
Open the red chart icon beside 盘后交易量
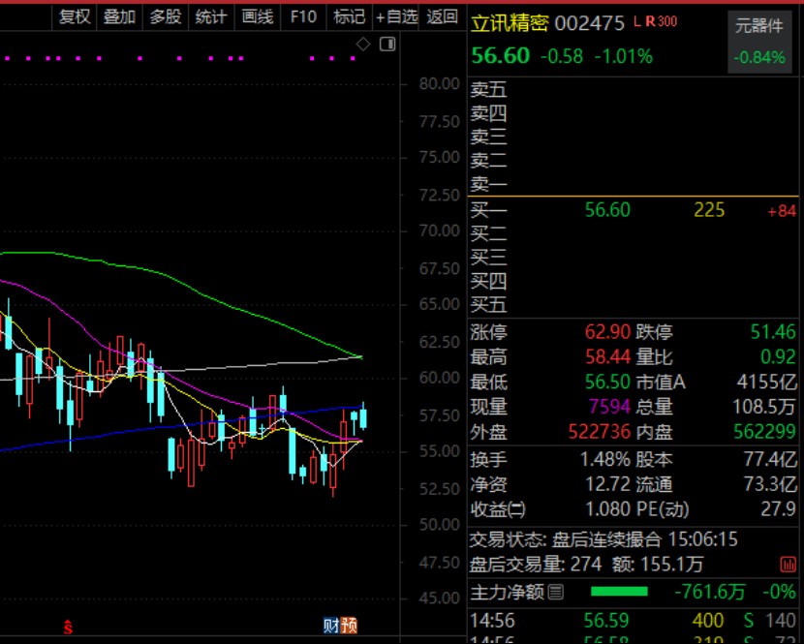pos(788,565)
